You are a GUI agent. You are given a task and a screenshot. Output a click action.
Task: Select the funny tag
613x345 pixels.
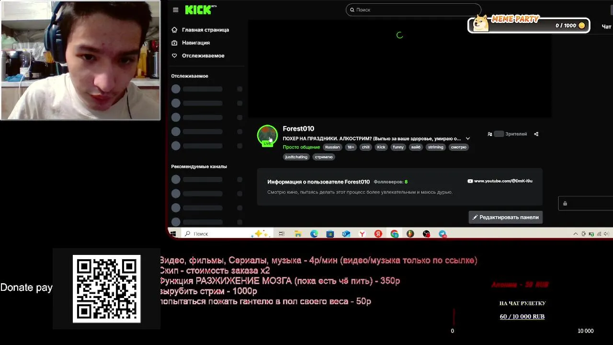tap(398, 147)
